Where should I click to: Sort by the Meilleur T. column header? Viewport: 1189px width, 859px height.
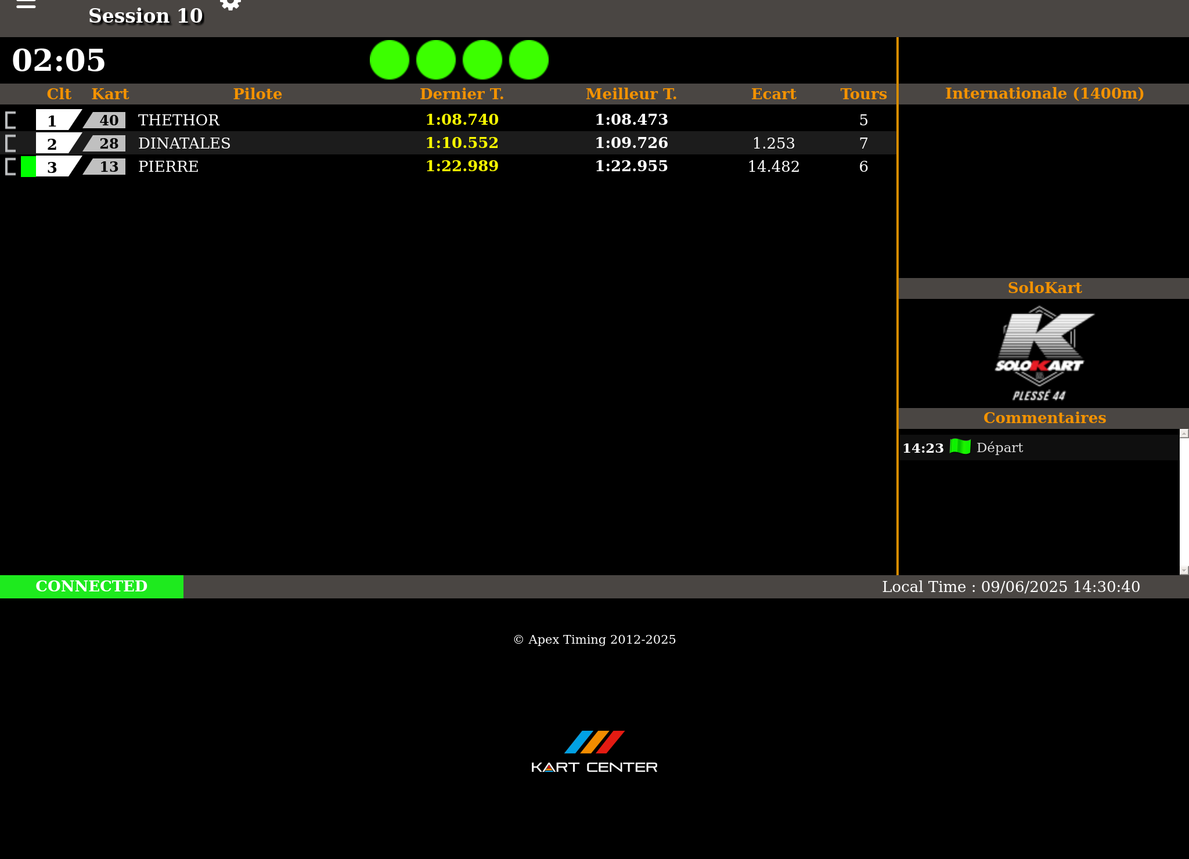click(631, 94)
